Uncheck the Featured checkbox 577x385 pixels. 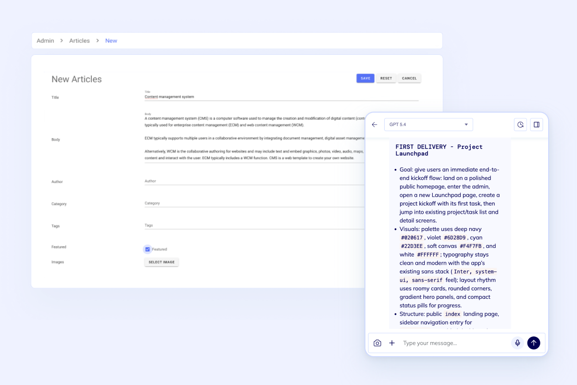(x=147, y=249)
